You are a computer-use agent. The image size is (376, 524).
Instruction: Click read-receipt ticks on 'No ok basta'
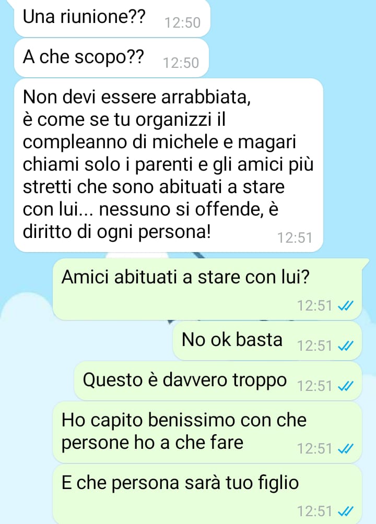345,346
